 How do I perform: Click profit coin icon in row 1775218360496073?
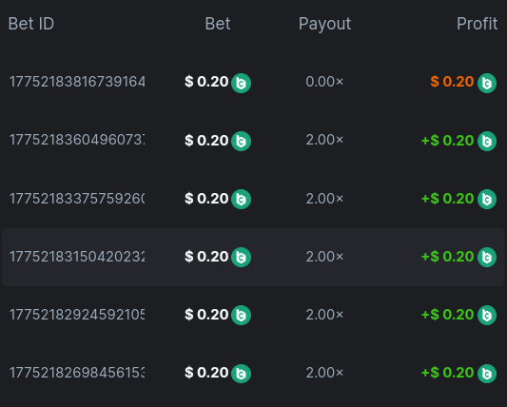click(x=487, y=141)
